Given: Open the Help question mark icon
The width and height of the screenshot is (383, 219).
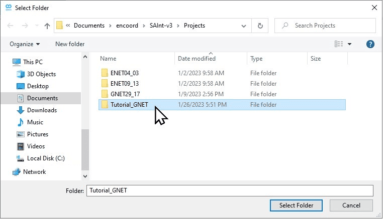Looking at the screenshot, I should click(370, 44).
